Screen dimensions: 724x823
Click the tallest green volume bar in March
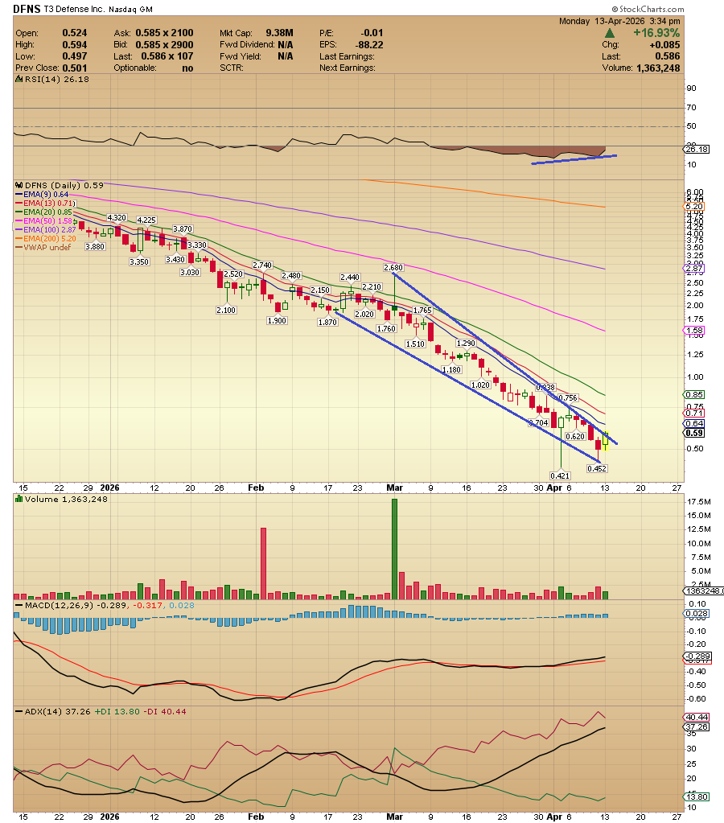394,549
